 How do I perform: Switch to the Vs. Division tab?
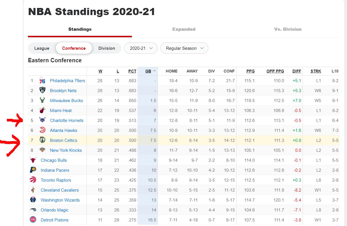tap(288, 29)
